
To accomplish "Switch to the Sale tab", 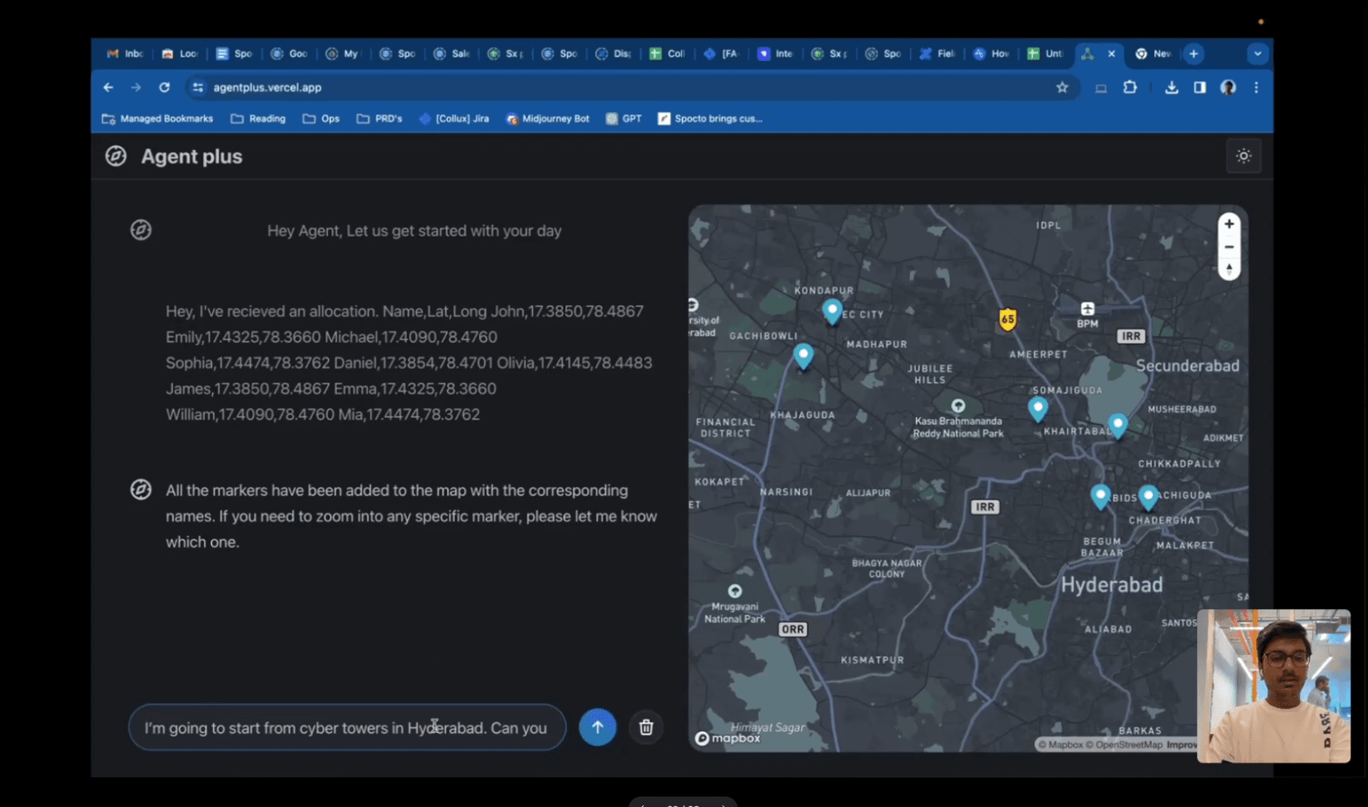I will point(452,54).
